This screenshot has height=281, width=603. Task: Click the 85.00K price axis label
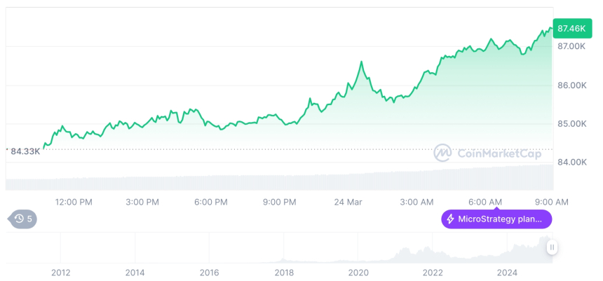pyautogui.click(x=571, y=124)
